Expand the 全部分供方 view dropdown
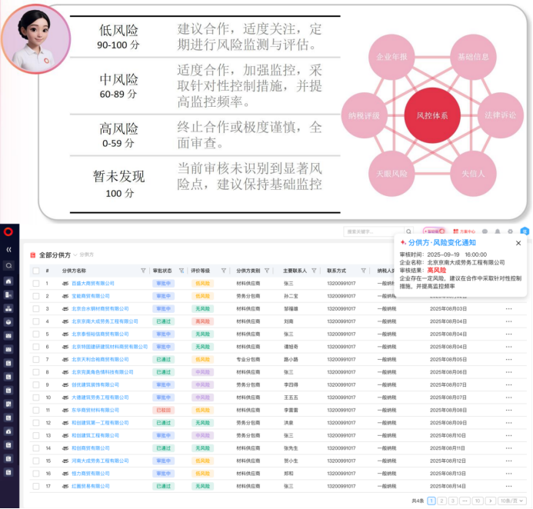 coord(76,254)
